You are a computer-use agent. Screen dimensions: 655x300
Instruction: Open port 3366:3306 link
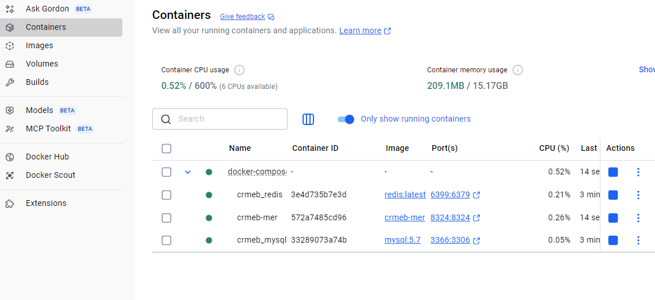pyautogui.click(x=450, y=240)
